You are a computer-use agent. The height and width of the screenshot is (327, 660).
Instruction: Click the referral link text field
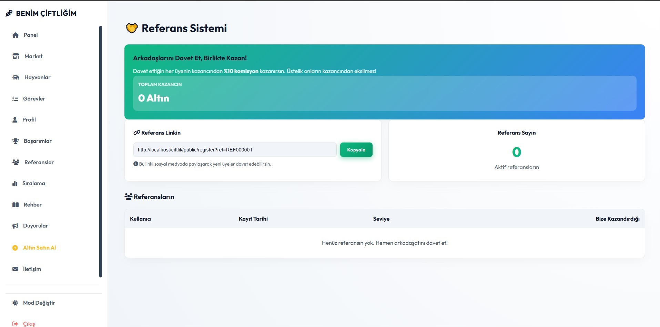coord(234,150)
